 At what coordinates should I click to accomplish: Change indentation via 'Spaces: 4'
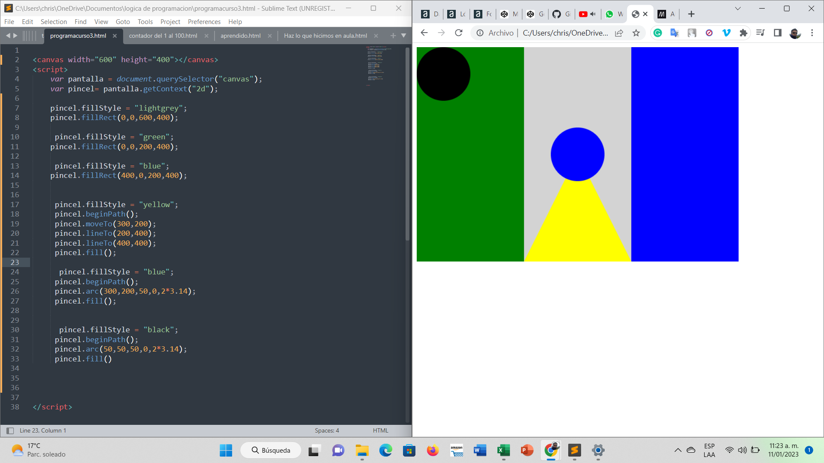(327, 430)
